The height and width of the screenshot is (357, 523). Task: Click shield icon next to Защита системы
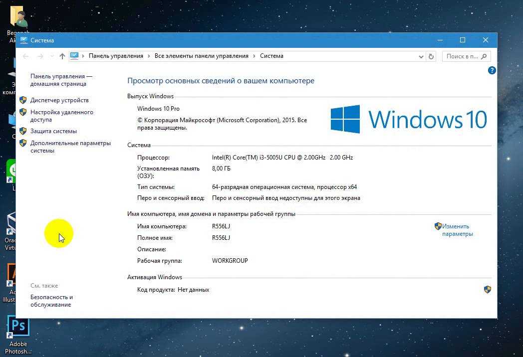tap(23, 131)
